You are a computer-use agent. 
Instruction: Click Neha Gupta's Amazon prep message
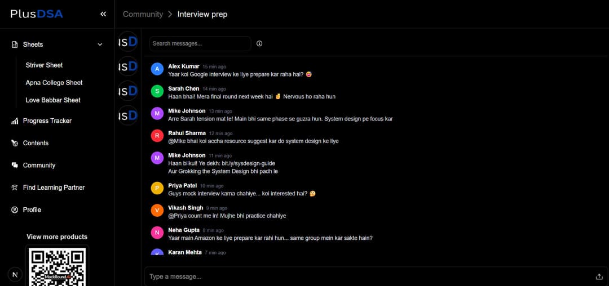(x=270, y=238)
